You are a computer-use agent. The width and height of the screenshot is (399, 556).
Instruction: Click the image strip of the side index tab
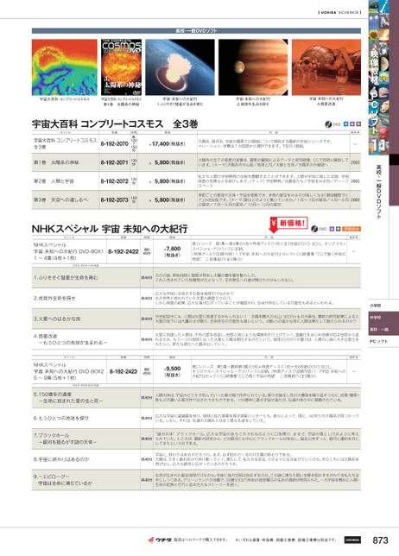(x=379, y=78)
